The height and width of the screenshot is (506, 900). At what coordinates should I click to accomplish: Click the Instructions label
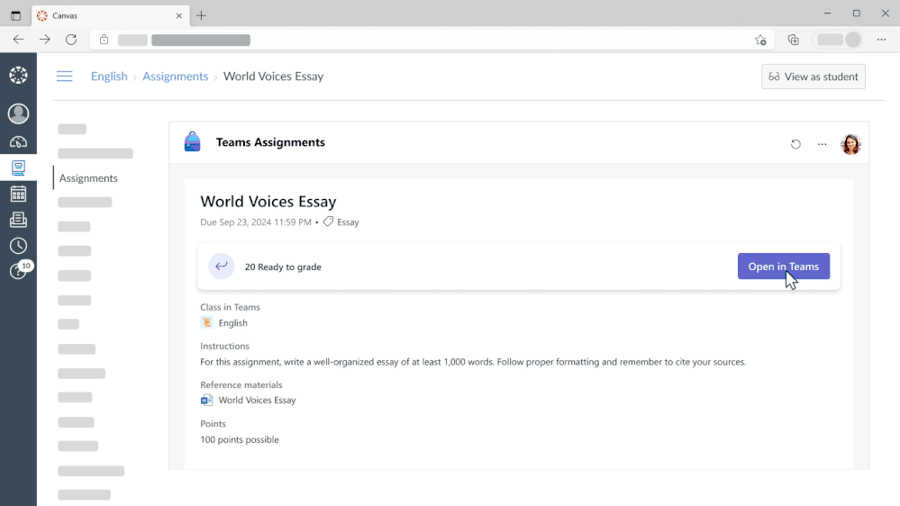225,346
